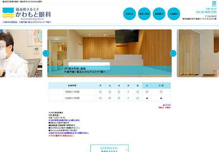Click blue triangle for Saturday afternoon
Screen dimensions: 219x152
[x=147, y=98]
